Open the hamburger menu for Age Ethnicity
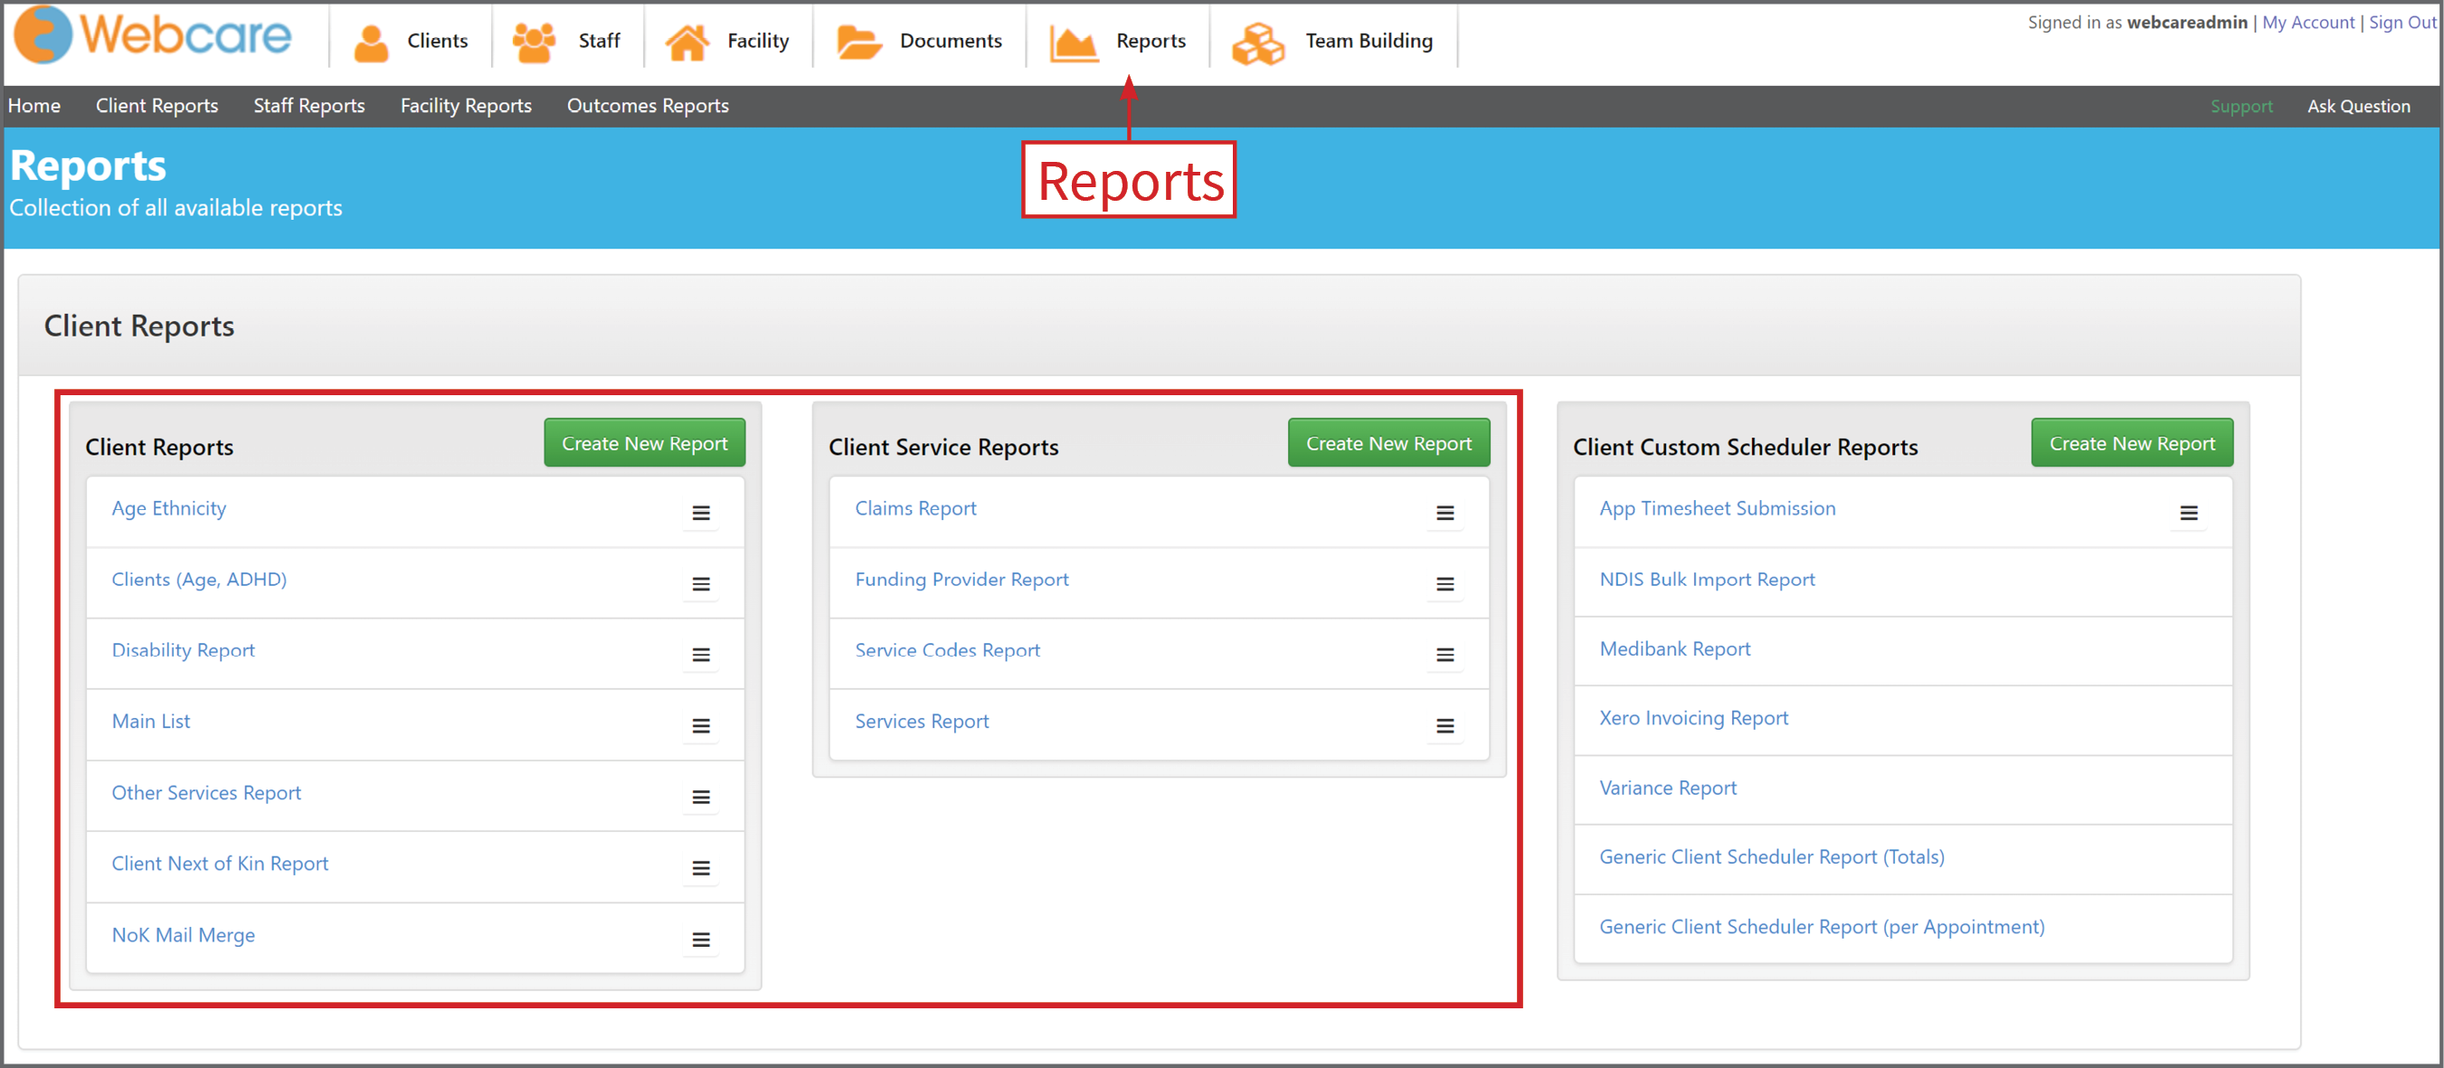Image resolution: width=2444 pixels, height=1068 pixels. (701, 513)
